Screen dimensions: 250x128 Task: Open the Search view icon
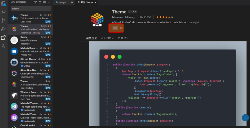[3, 12]
